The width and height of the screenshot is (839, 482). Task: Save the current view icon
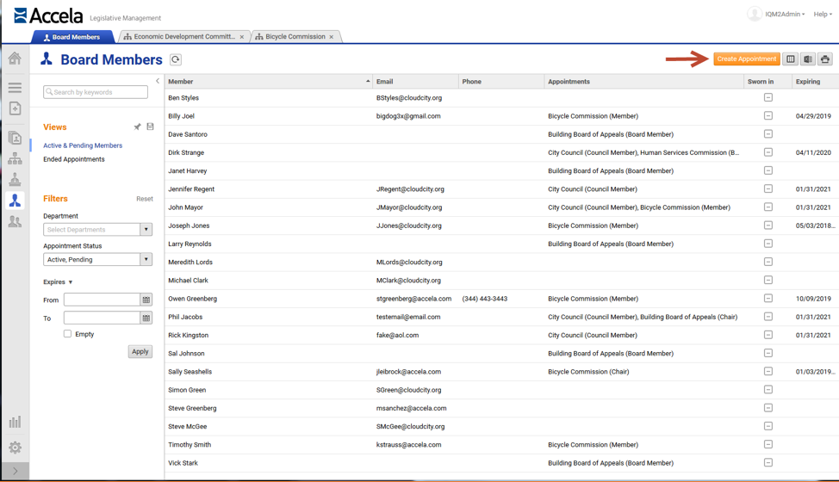pos(151,127)
